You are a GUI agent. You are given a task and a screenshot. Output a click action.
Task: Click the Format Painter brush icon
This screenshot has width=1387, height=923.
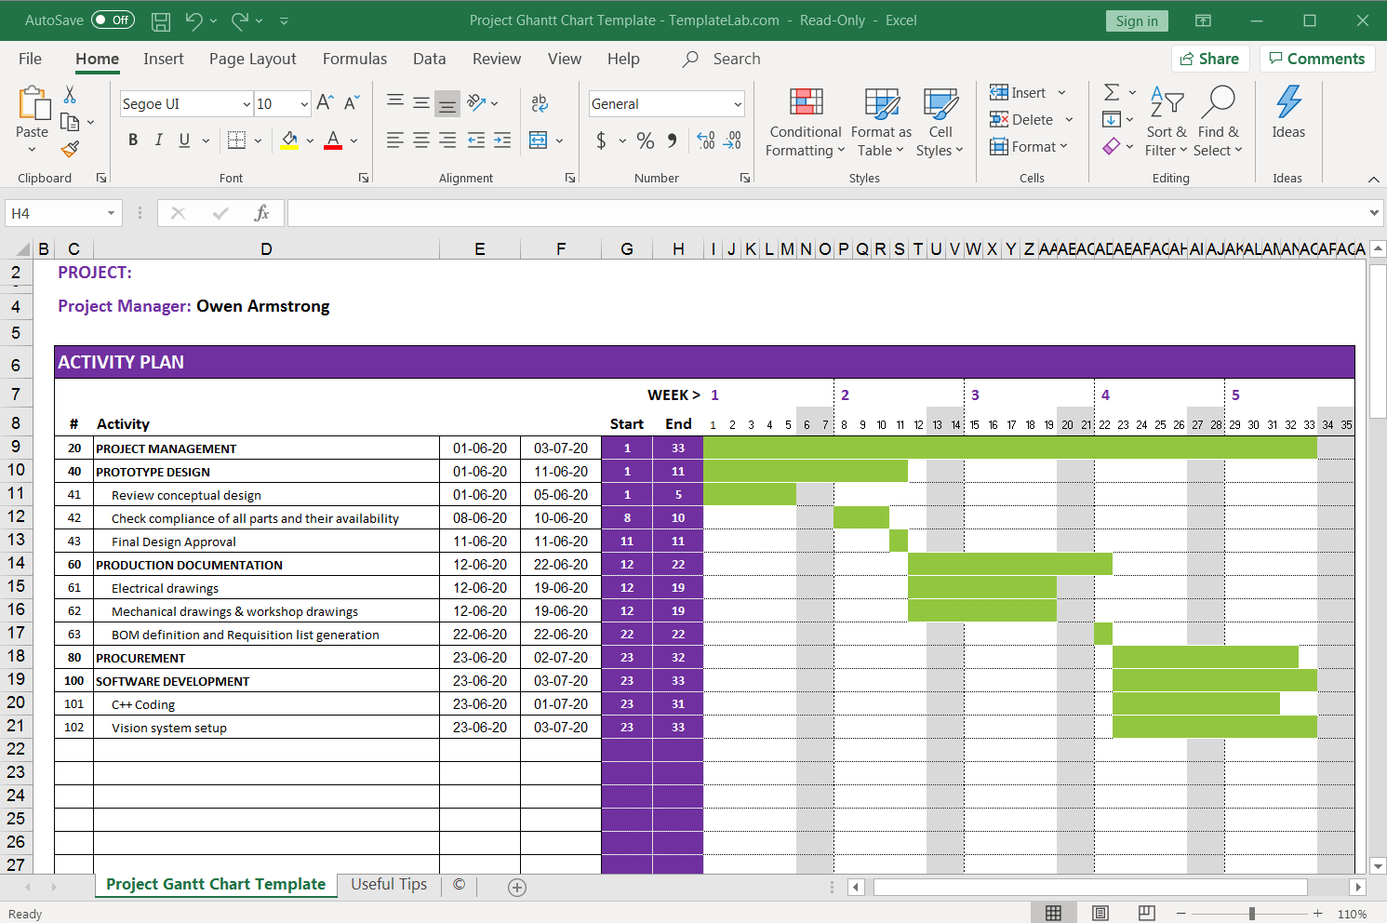tap(70, 149)
